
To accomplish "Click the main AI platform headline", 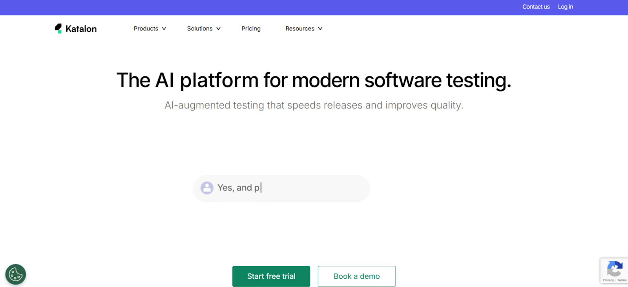I will tap(314, 80).
